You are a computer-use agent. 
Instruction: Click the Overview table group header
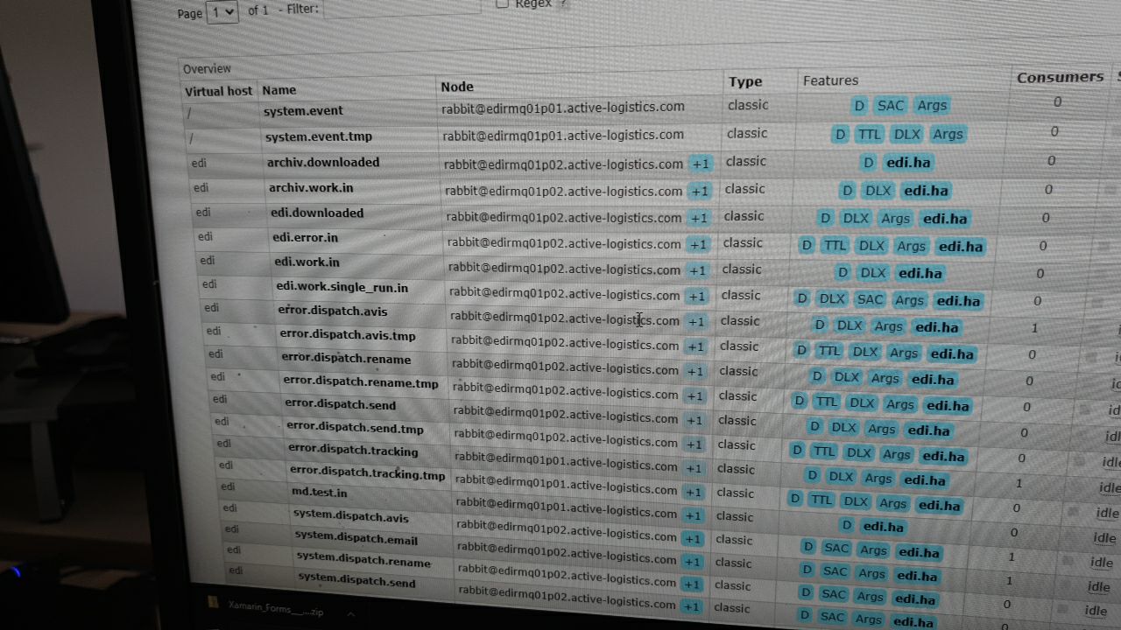207,68
